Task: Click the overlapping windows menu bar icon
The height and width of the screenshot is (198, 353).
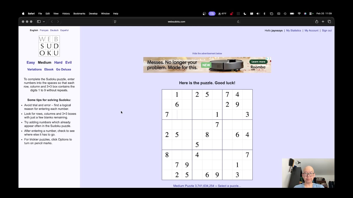Action: pyautogui.click(x=271, y=13)
